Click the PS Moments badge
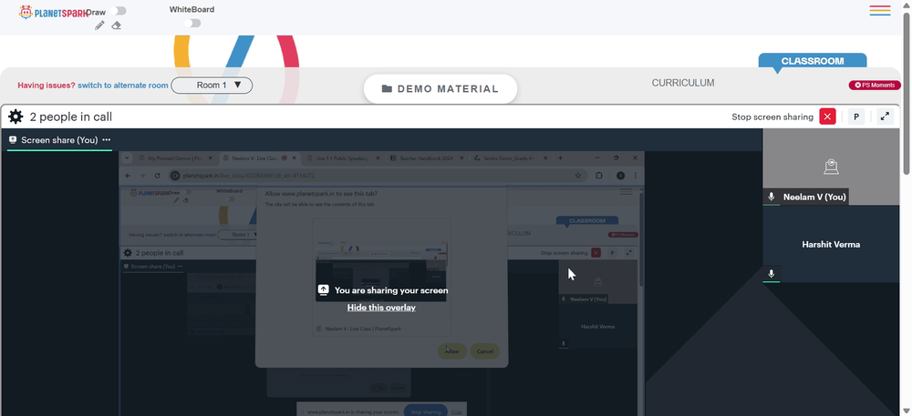Image resolution: width=912 pixels, height=416 pixels. [x=875, y=86]
